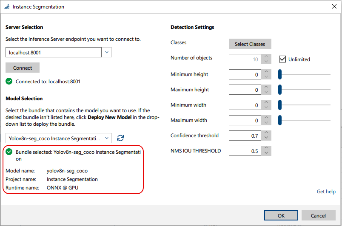The height and width of the screenshot is (226, 342).
Task: Click the Confidence threshold value field
Action: (x=245, y=136)
